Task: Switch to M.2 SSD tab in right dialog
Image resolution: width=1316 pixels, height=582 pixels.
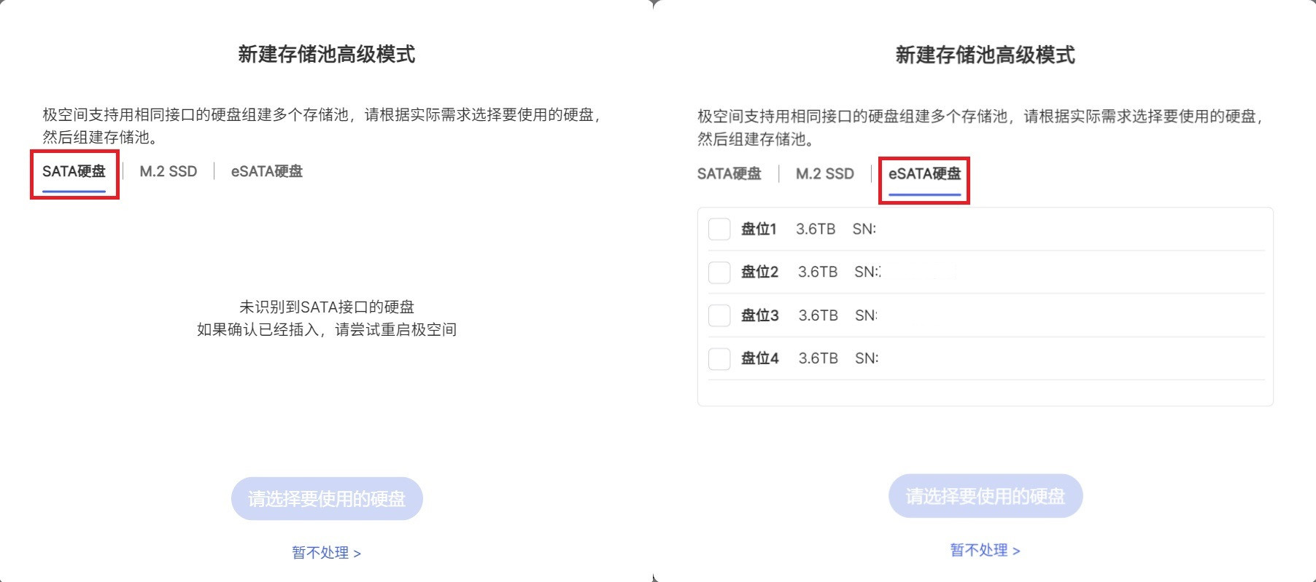Action: click(x=825, y=174)
